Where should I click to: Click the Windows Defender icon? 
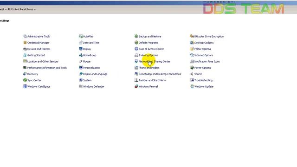pos(81,86)
